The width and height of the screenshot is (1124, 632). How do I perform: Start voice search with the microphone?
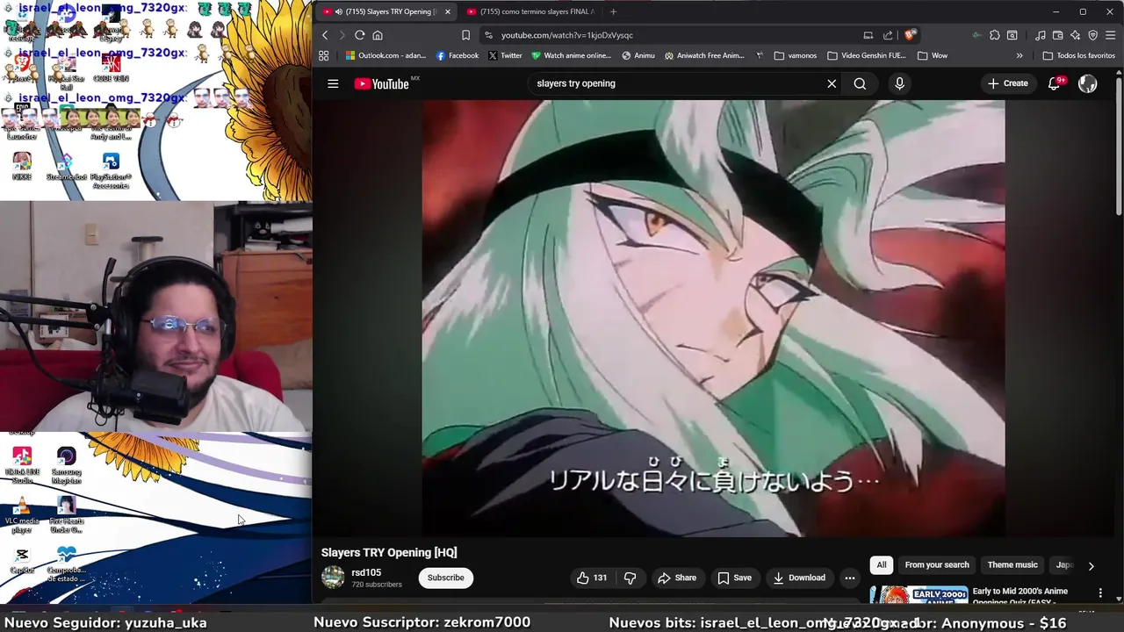[x=899, y=83]
